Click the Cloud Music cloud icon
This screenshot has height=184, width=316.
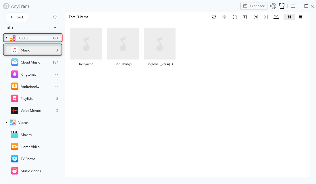pyautogui.click(x=15, y=62)
